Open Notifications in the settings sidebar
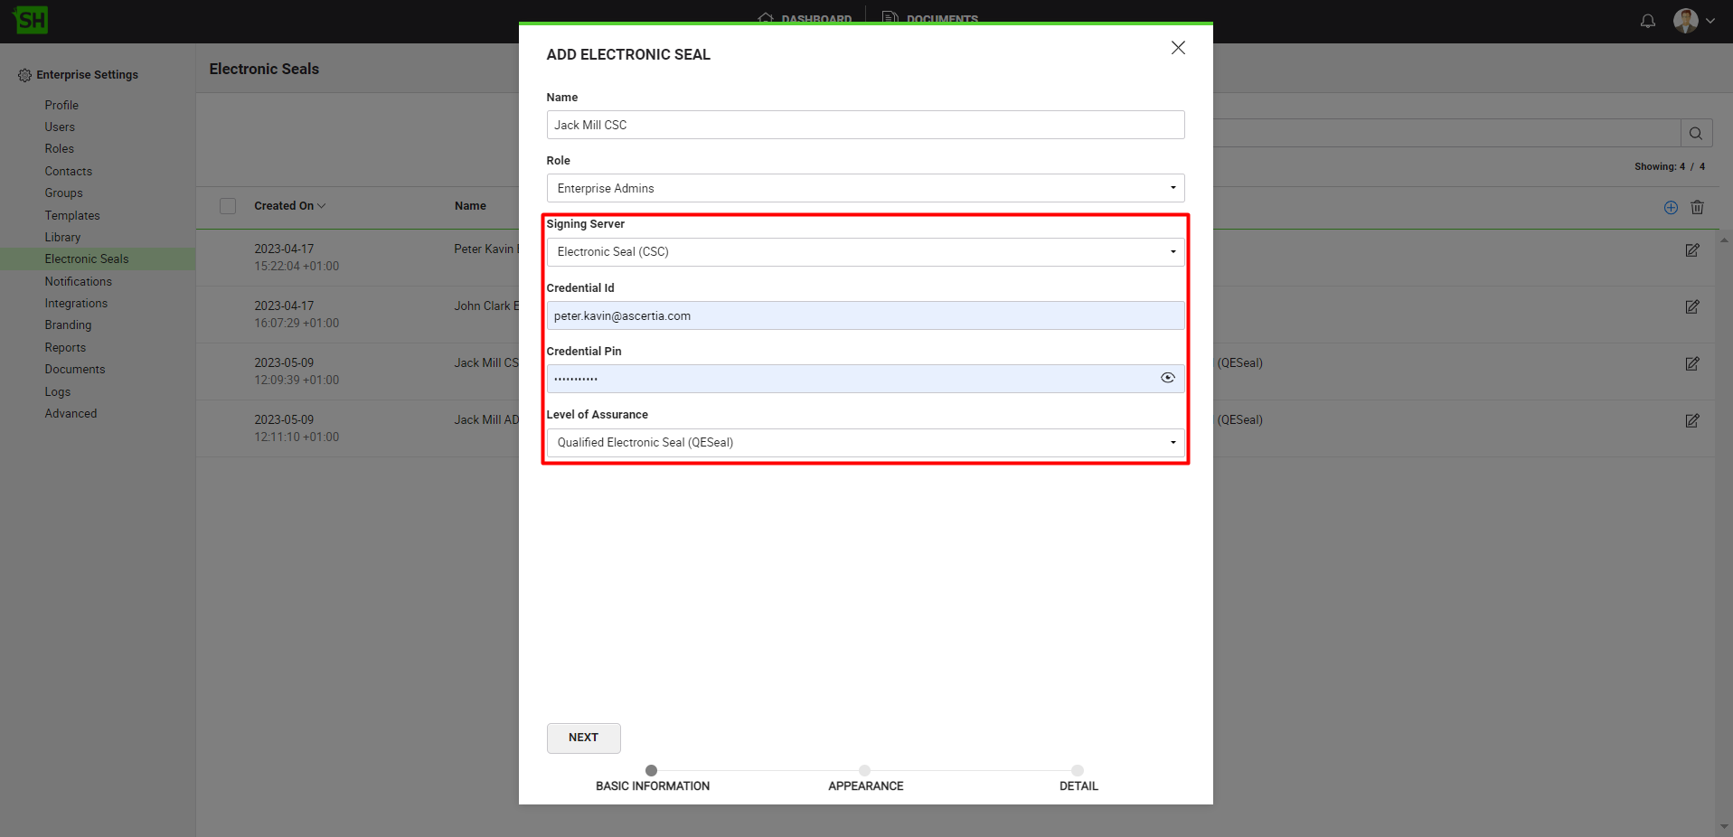Screen dimensions: 1733x837 coord(78,281)
